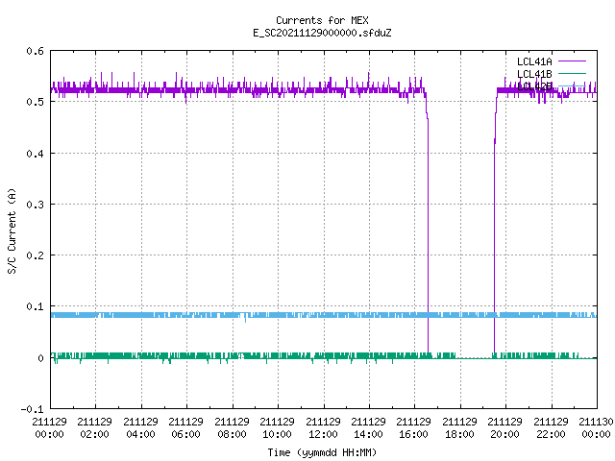
Task: Click the x-axis tick 211129 02:00
Action: [x=94, y=428]
